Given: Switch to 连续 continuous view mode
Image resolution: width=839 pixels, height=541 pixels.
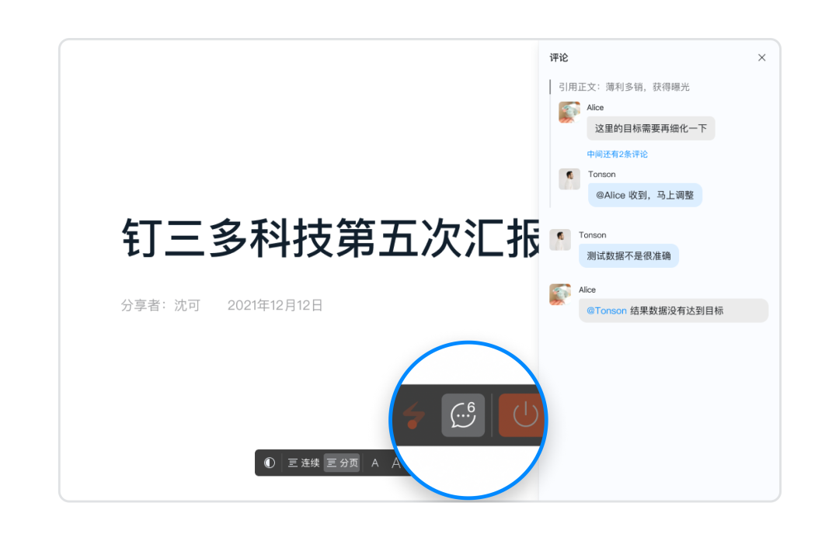Looking at the screenshot, I should click(304, 463).
